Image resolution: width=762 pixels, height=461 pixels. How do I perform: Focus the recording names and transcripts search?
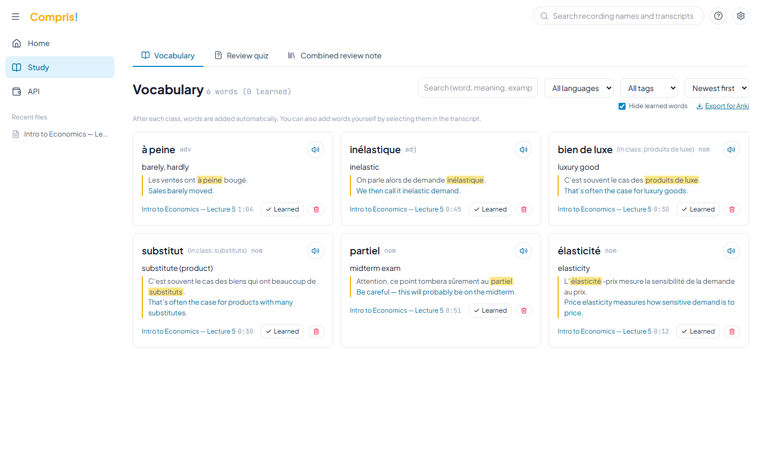(619, 16)
